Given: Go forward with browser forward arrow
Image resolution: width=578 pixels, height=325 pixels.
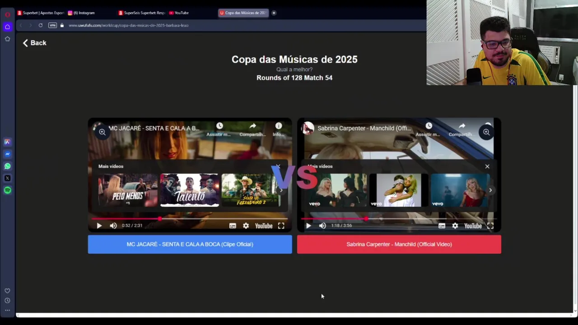Looking at the screenshot, I should (30, 25).
